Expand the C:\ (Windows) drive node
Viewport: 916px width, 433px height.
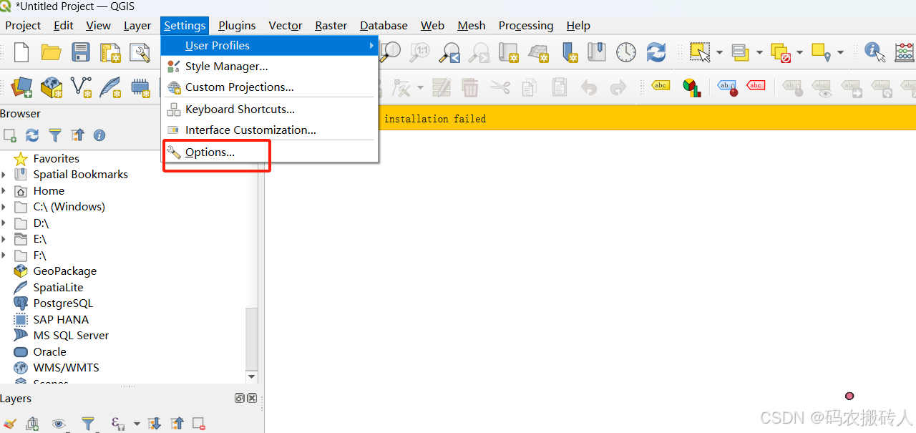tap(4, 207)
